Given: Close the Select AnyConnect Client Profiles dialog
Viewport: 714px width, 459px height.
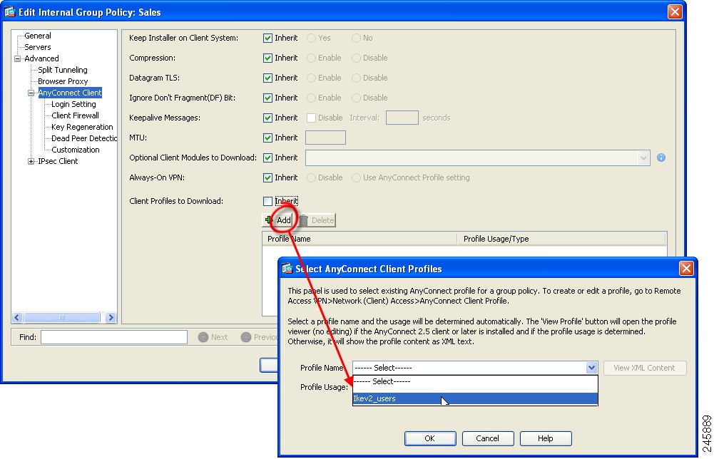Looking at the screenshot, I should click(x=686, y=269).
